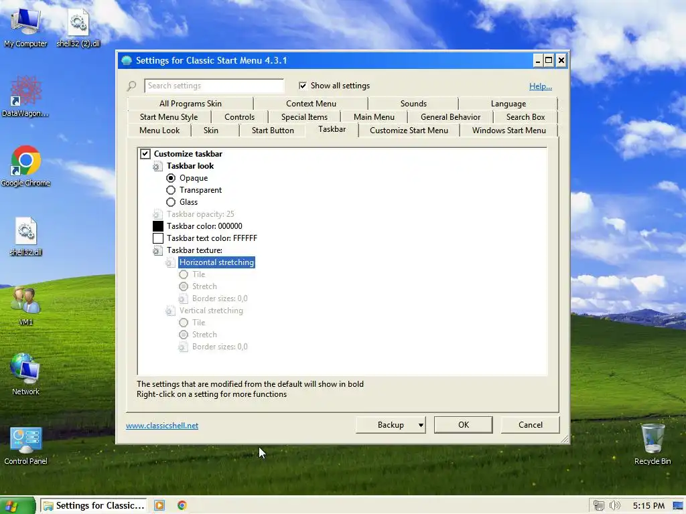Select Tile under Vertical stretching
The height and width of the screenshot is (514, 686).
(x=184, y=323)
